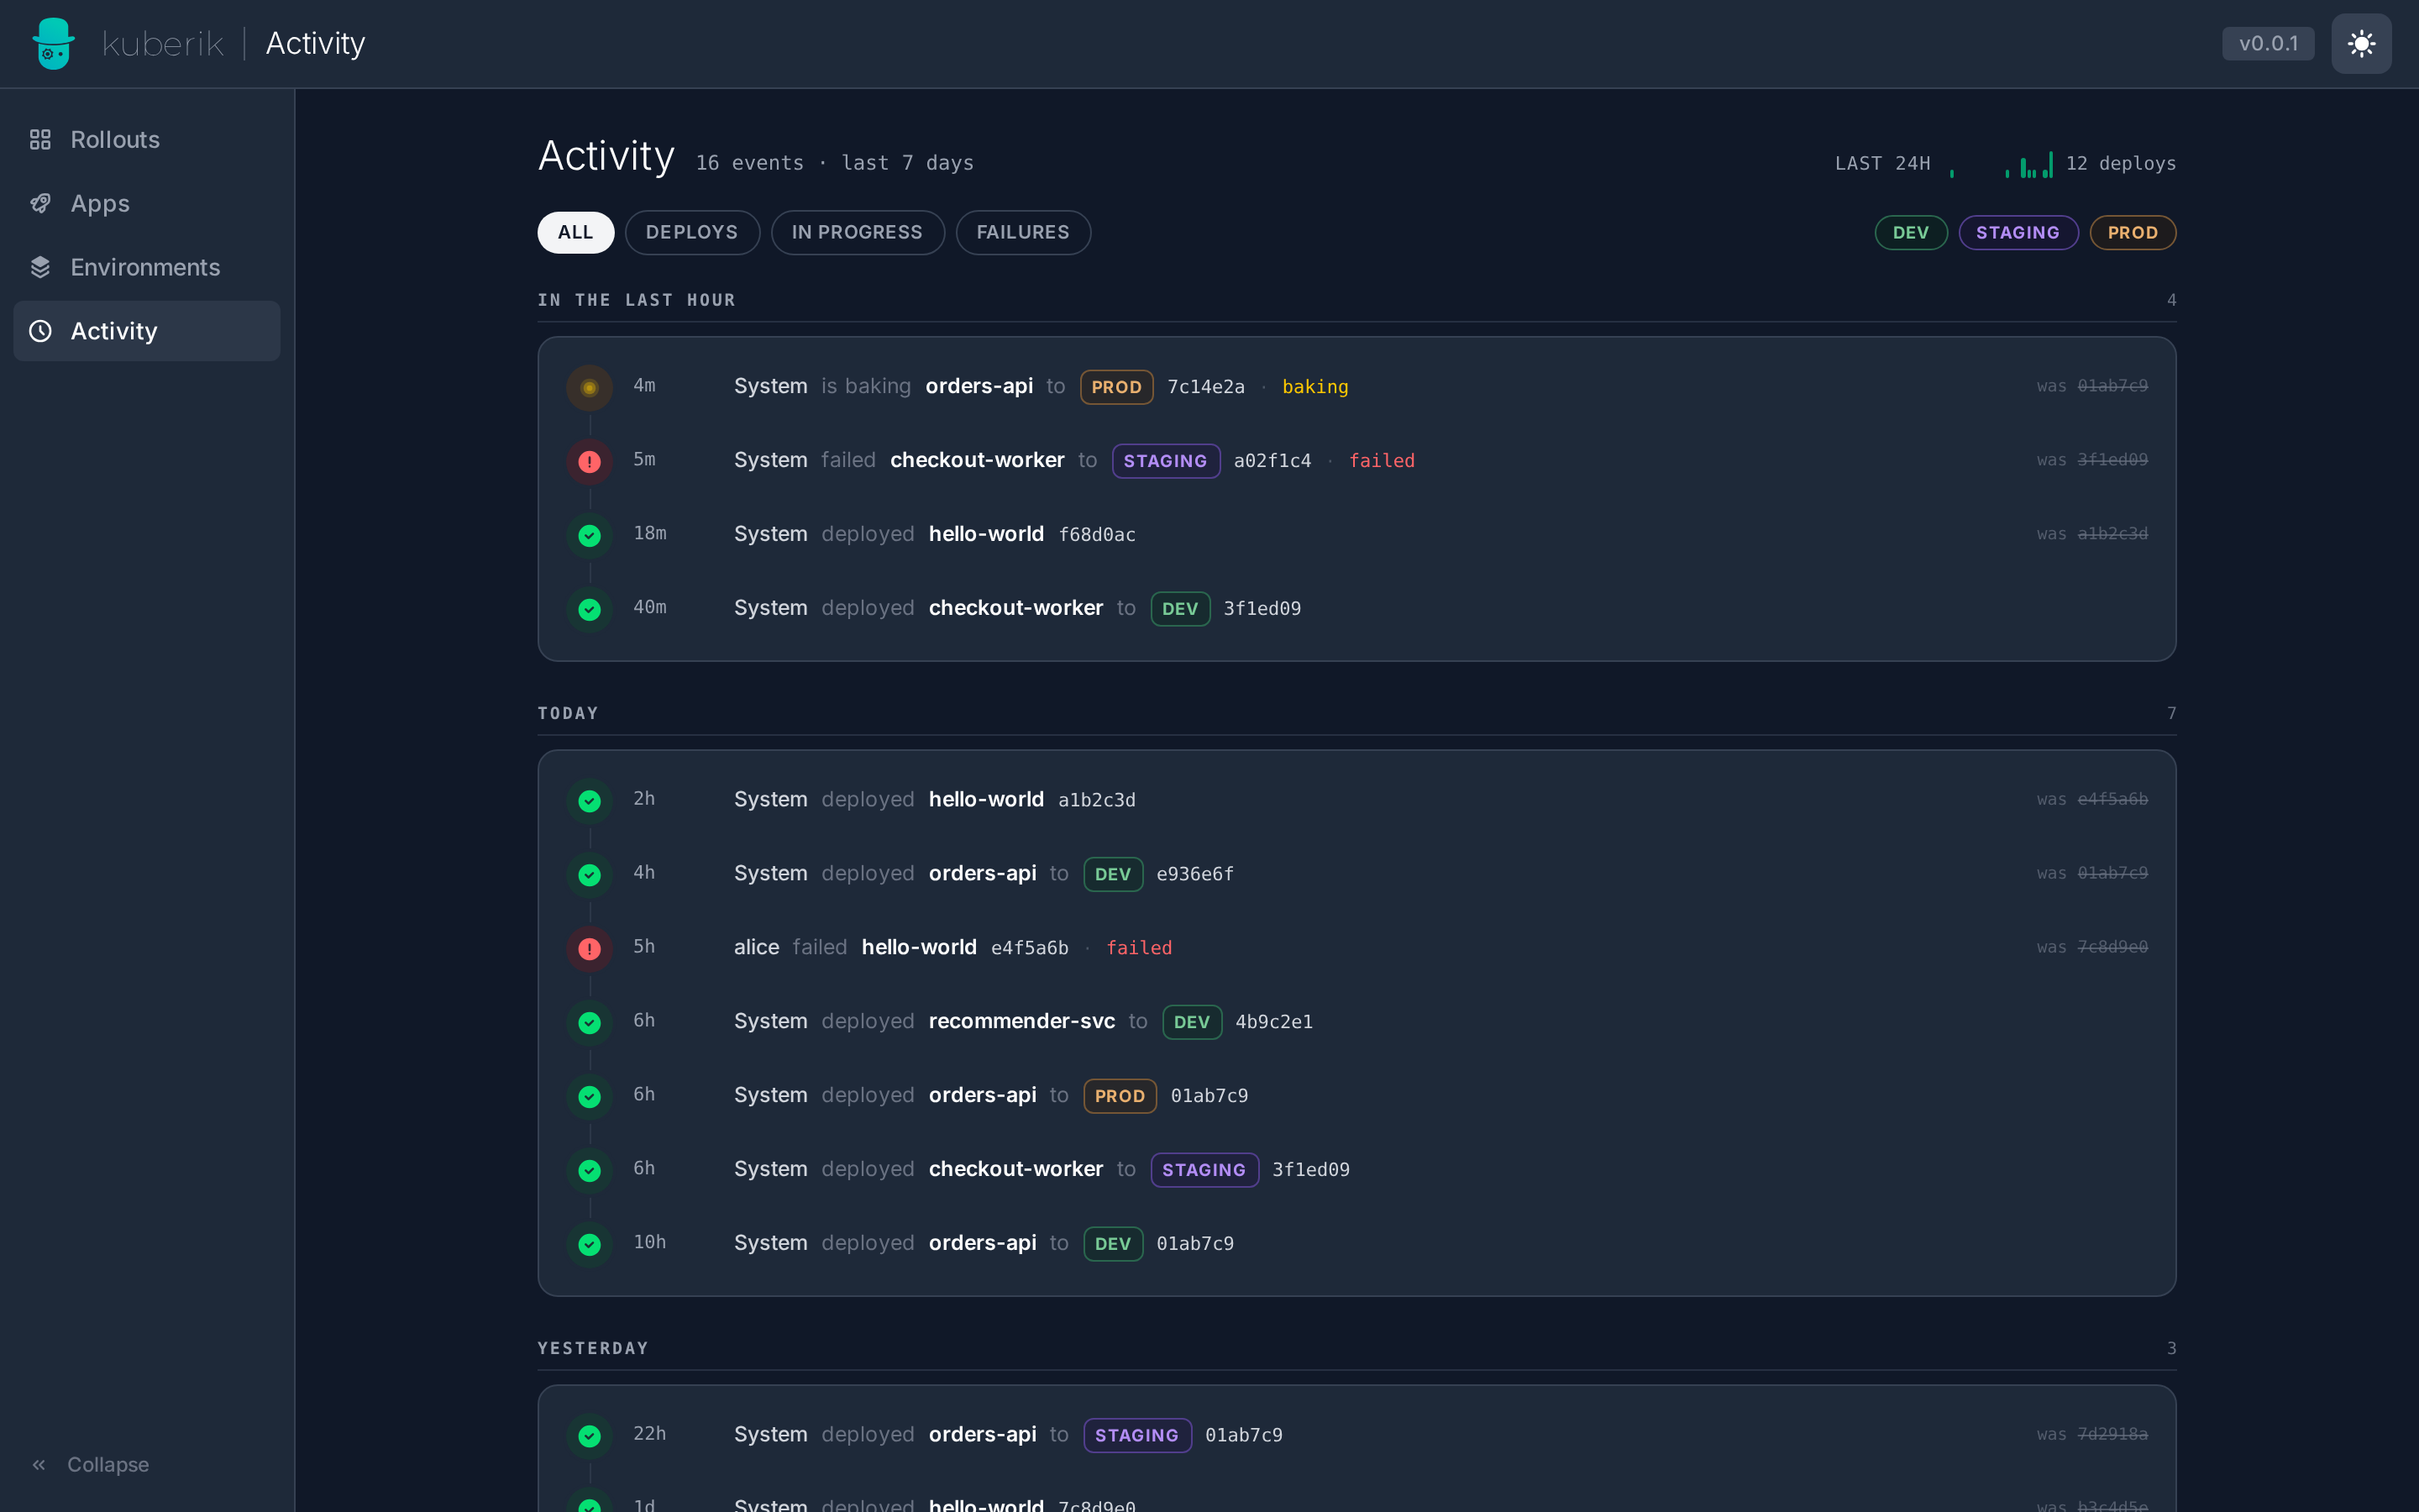Click the Environments layers icon
The image size is (2419, 1512).
click(40, 267)
